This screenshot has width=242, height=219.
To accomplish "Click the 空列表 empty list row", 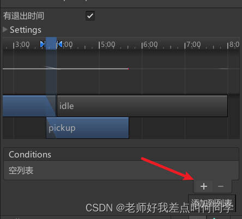I will point(121,171).
